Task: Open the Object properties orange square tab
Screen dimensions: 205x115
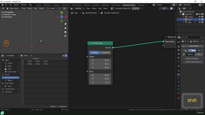Action: pyautogui.click(x=179, y=71)
